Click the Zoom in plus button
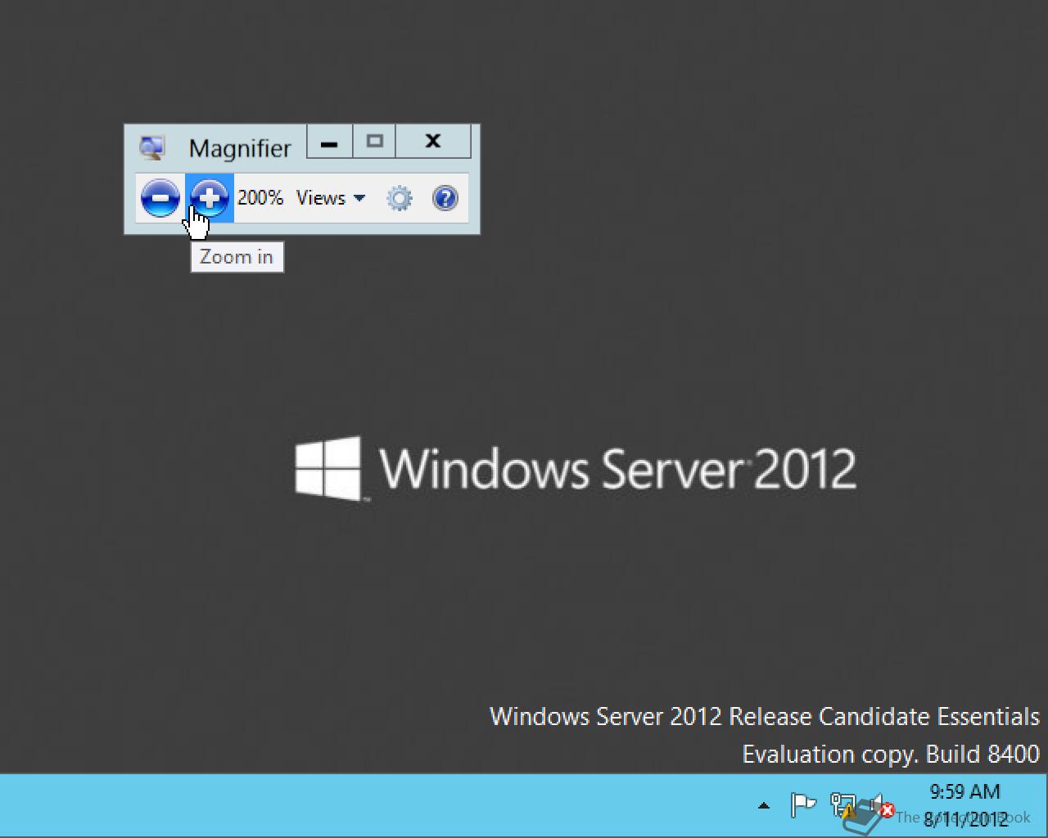 tap(210, 198)
